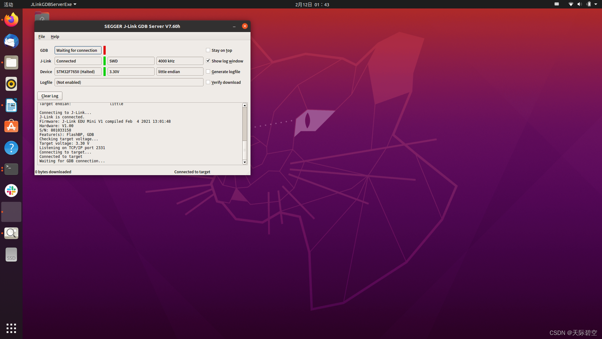Open the SSD drive icon
The image size is (602, 339).
coord(11,255)
